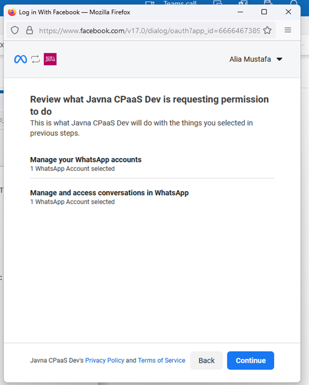Bookmark this page with star icon
The image size is (309, 385).
(267, 30)
